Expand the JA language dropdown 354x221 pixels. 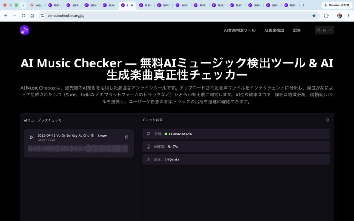(x=324, y=30)
